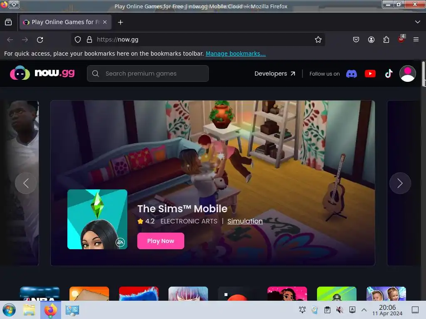
Task: Open the clipboard tray icon
Action: [327, 310]
